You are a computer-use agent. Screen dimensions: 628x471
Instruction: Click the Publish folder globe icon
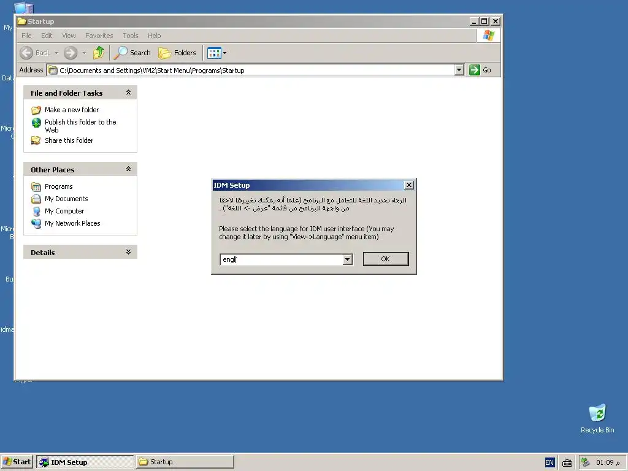point(36,123)
